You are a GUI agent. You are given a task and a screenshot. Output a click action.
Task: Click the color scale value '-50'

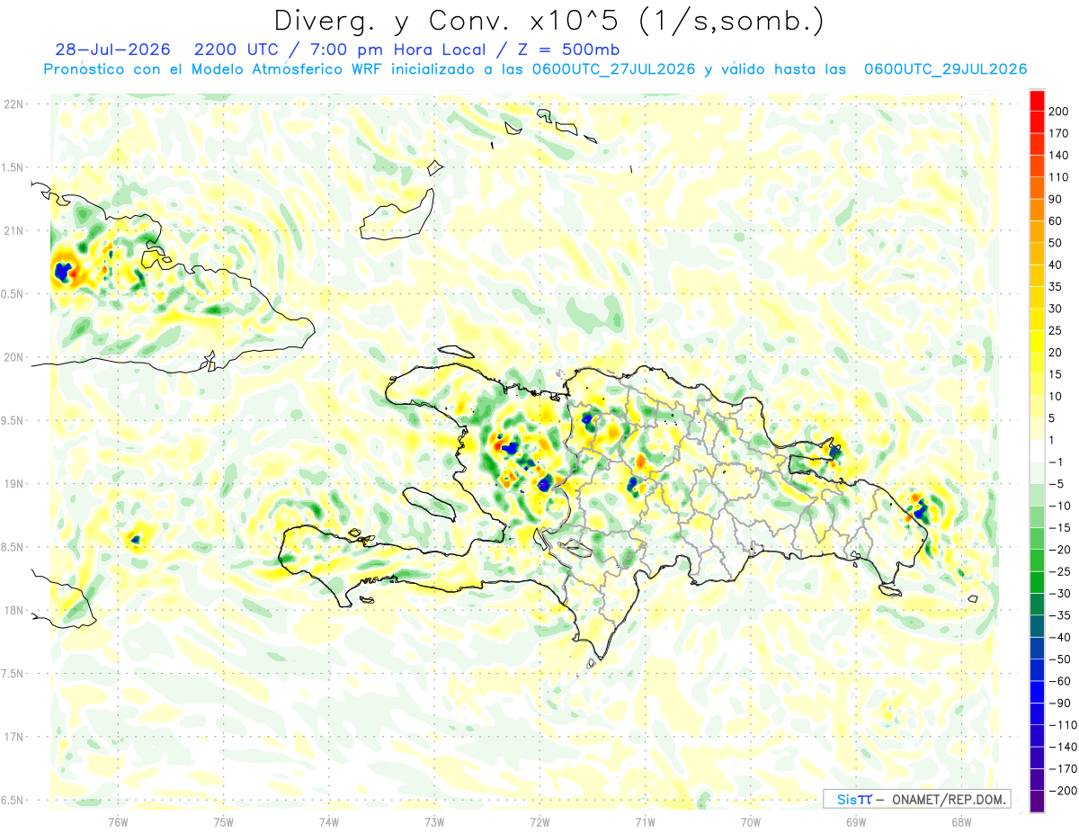point(1062,659)
